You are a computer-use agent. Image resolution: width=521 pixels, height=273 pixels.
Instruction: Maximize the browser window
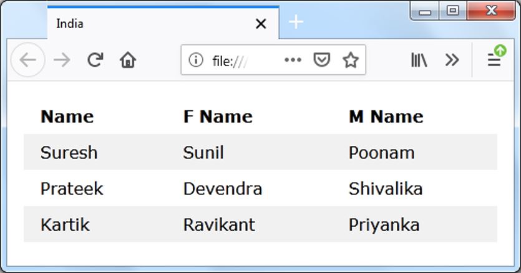coord(454,11)
